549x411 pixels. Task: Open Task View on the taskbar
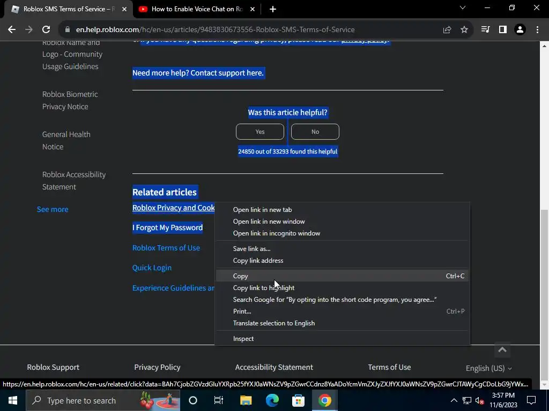[219, 400]
